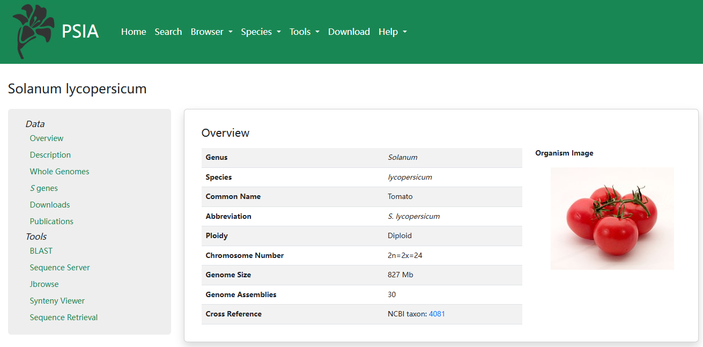Click the tomato organism image
The image size is (703, 347).
(x=612, y=218)
